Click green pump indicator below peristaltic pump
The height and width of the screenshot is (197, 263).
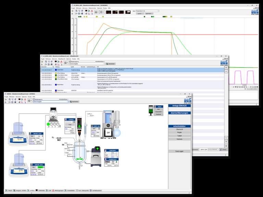tap(48, 124)
